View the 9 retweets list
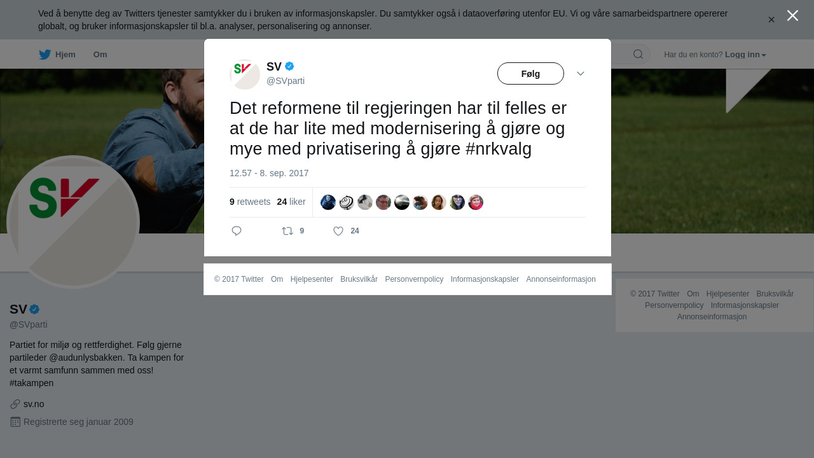This screenshot has width=814, height=458. 250,202
